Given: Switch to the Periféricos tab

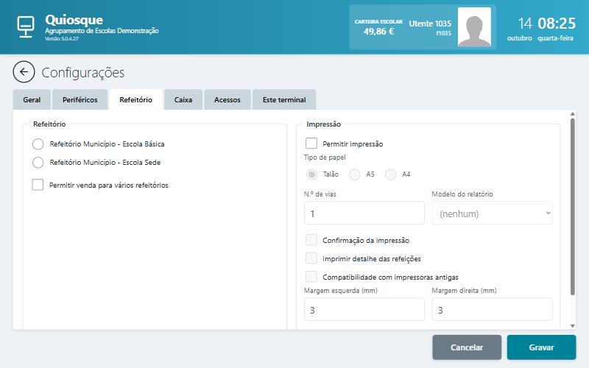Looking at the screenshot, I should click(x=80, y=99).
